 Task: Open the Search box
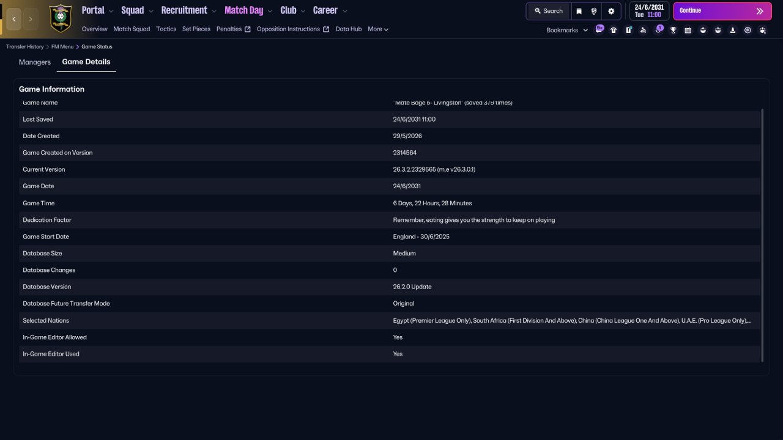549,11
